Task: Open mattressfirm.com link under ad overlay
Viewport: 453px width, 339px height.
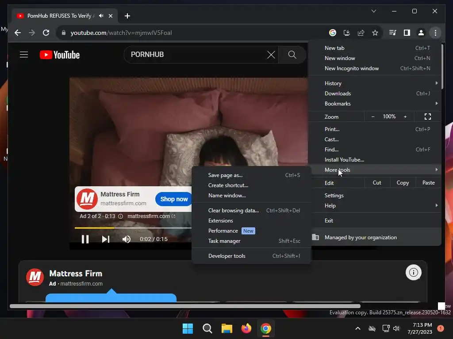Action: point(151,216)
